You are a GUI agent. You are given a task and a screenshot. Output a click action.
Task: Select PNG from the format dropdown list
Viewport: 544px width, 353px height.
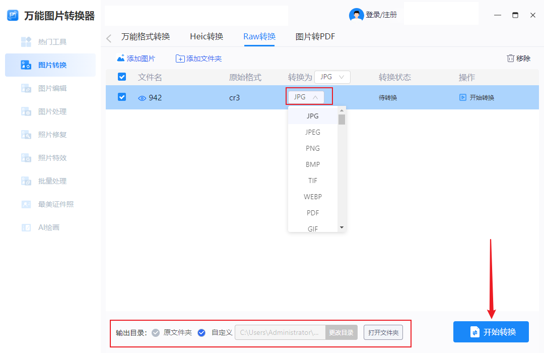(313, 148)
